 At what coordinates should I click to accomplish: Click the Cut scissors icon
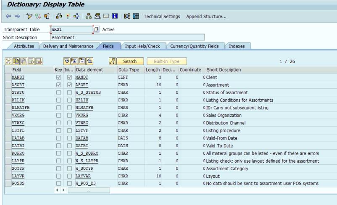click(8, 61)
